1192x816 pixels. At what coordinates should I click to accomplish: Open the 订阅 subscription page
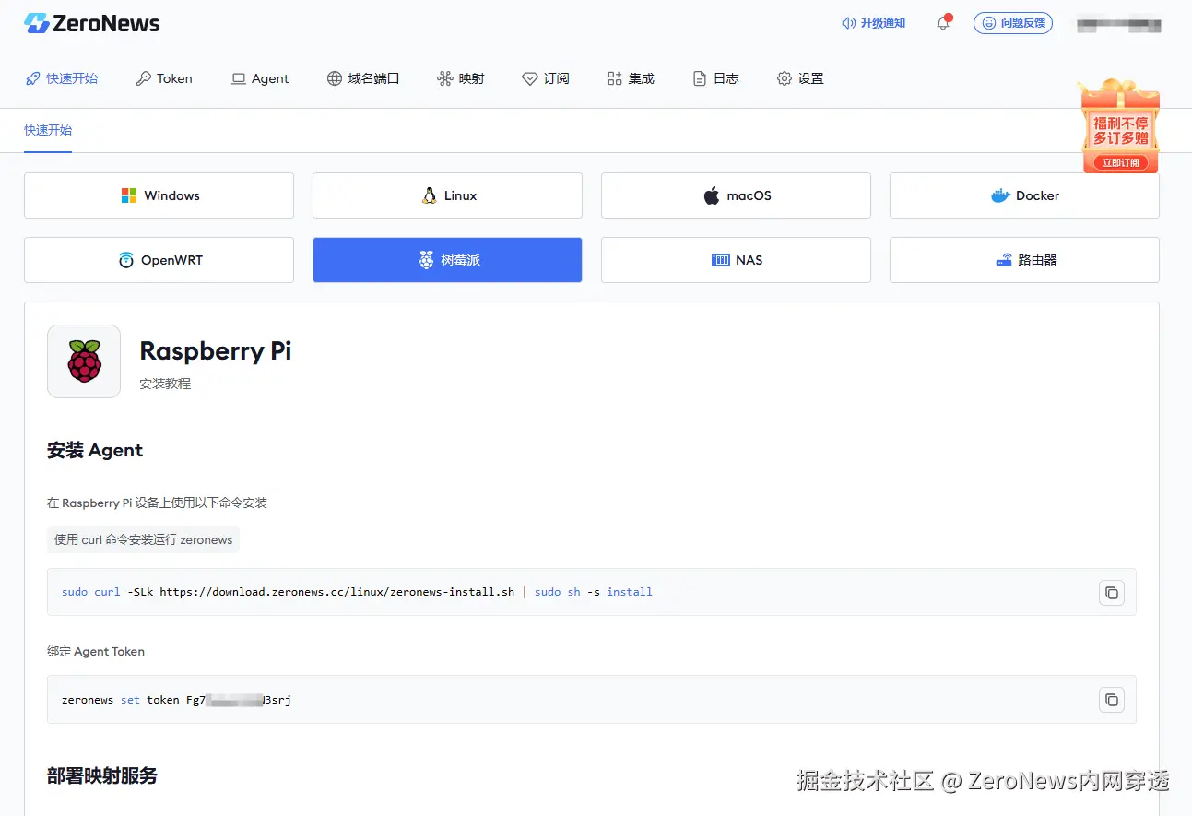[546, 78]
